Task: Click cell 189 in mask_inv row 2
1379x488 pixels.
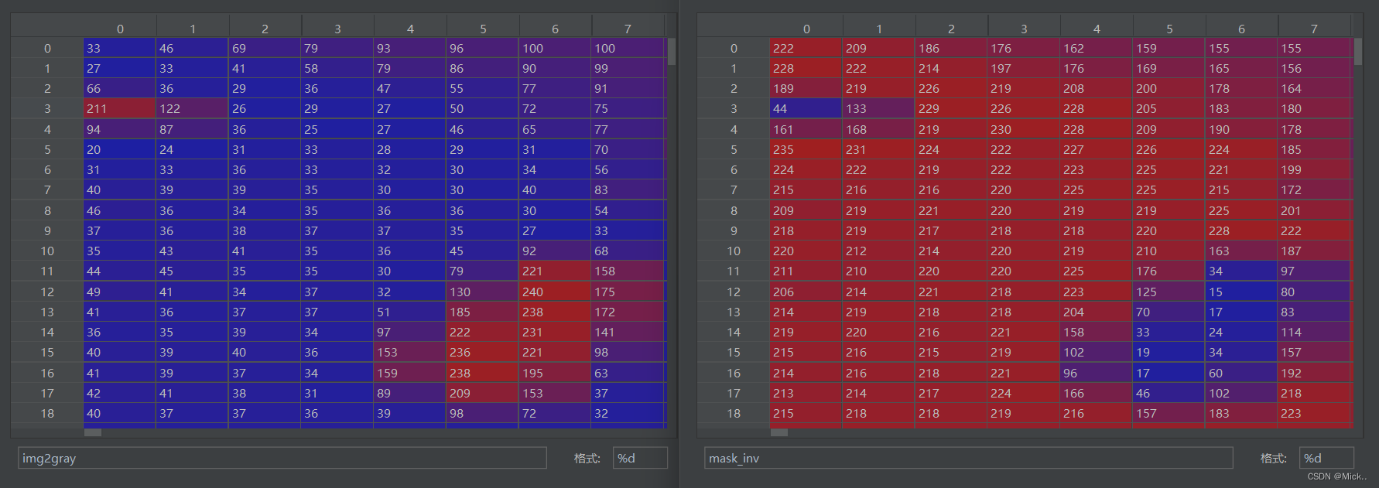Action: pyautogui.click(x=806, y=89)
